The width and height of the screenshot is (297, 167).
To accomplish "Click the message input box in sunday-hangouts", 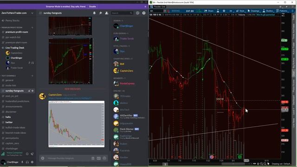I will [68, 158].
